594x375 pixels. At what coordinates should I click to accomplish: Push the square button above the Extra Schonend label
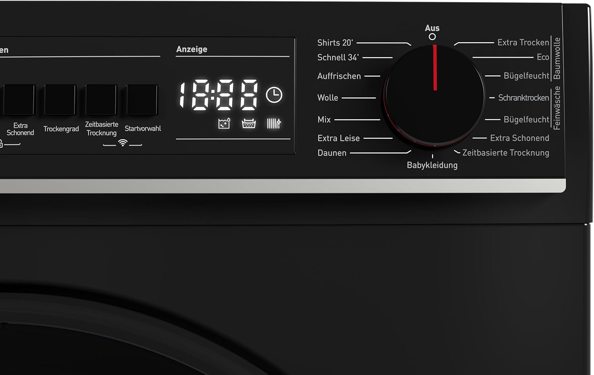click(19, 100)
